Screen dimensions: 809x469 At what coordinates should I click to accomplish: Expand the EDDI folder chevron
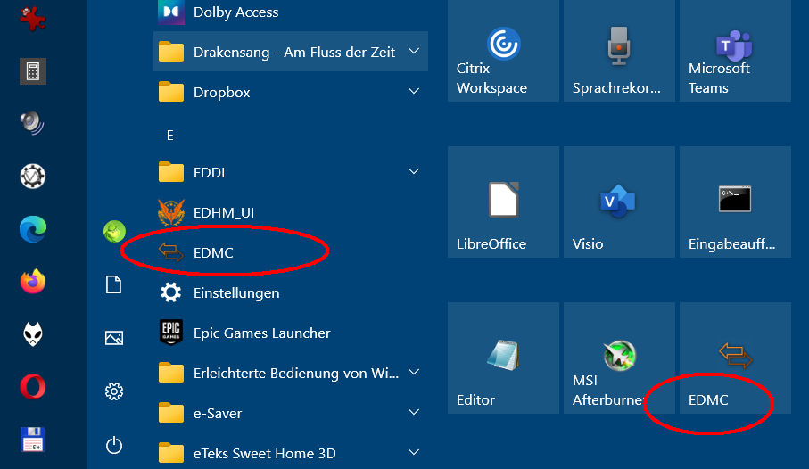pyautogui.click(x=414, y=171)
